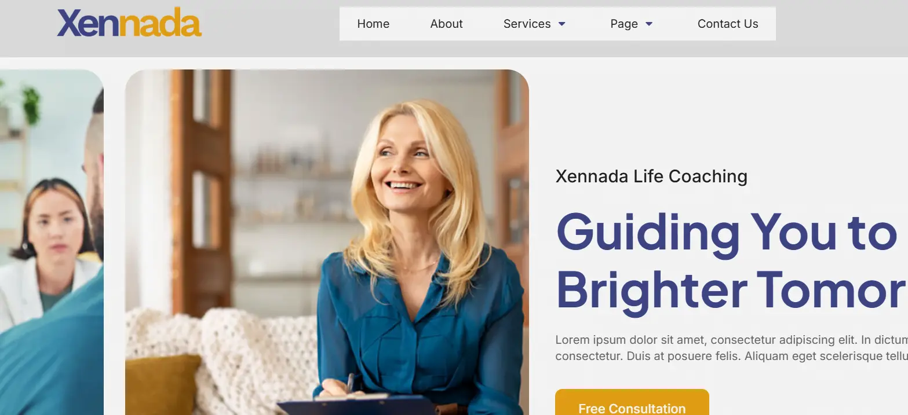Go to the About page

tap(446, 24)
